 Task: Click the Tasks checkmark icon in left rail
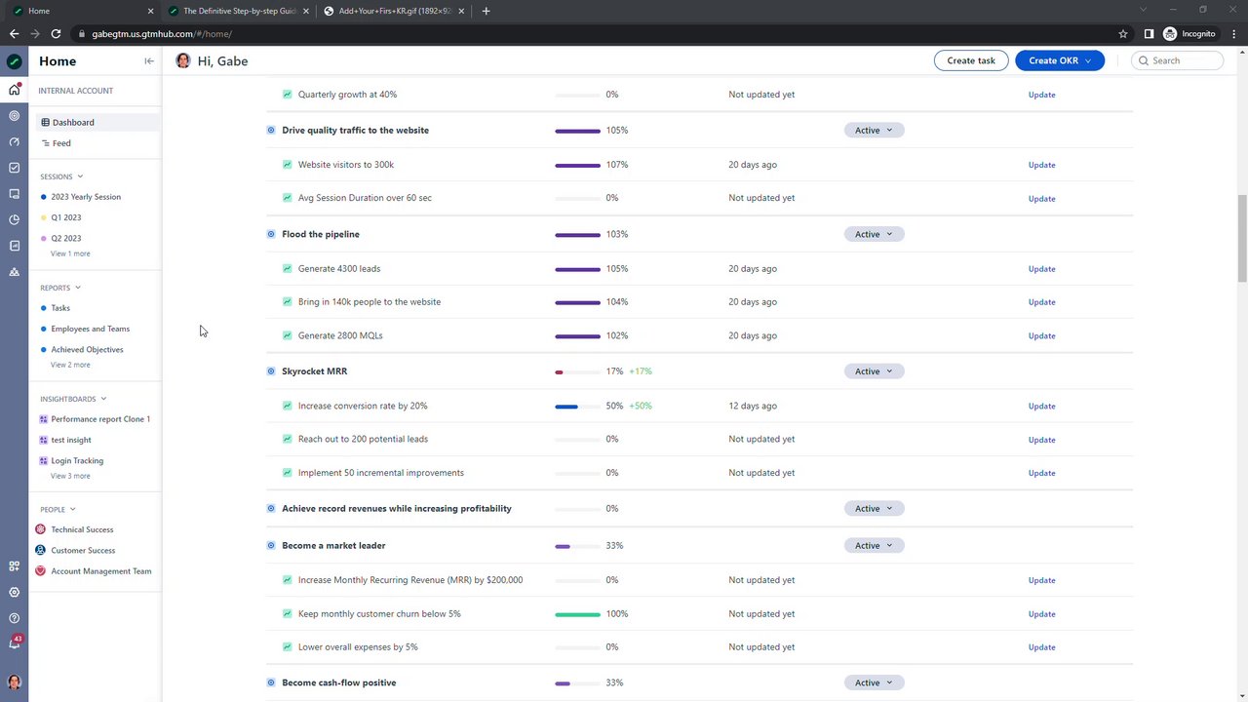(x=14, y=168)
